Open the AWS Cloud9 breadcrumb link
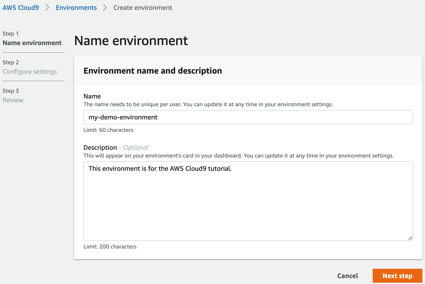The height and width of the screenshot is (284, 425). pos(20,8)
